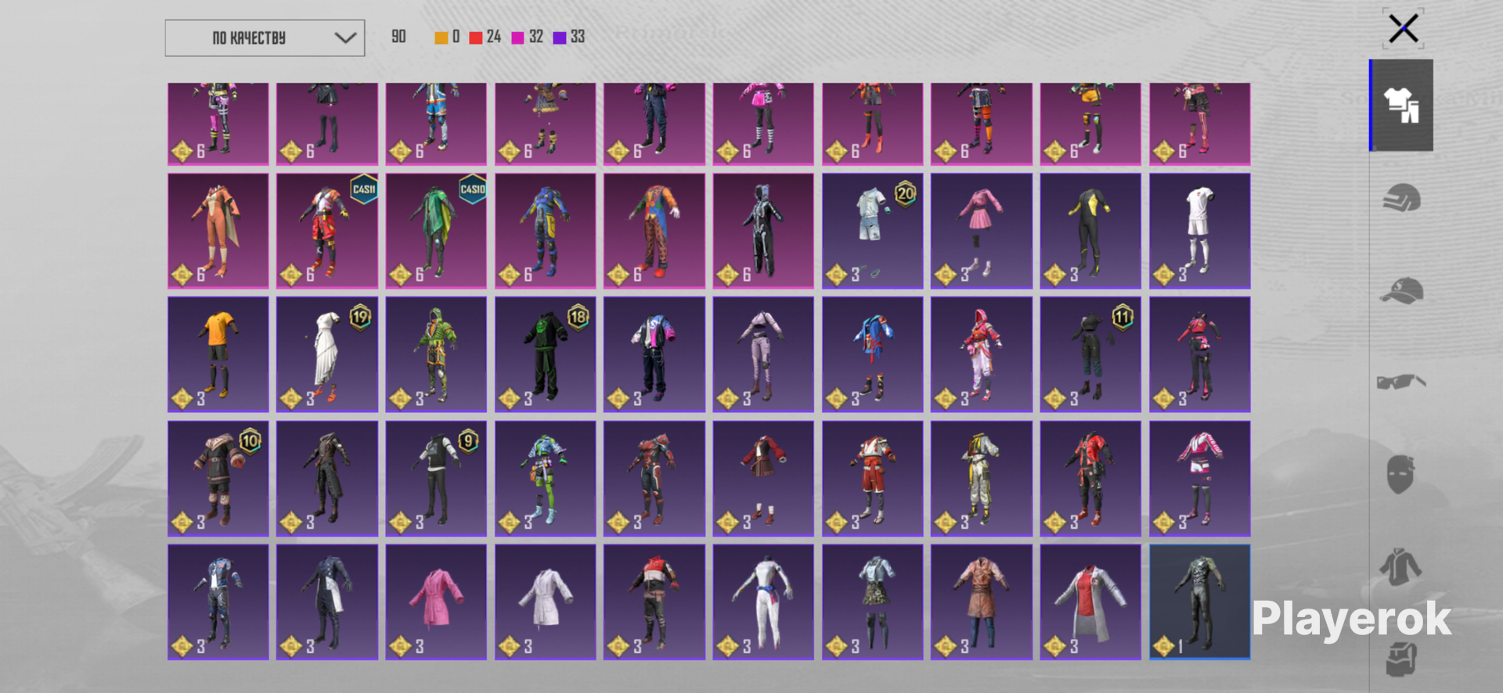Select the skeleton suit outfit

(x=763, y=231)
